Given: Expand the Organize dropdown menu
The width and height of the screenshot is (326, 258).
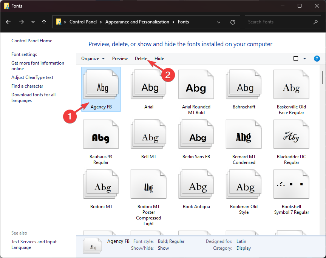Looking at the screenshot, I should click(93, 59).
